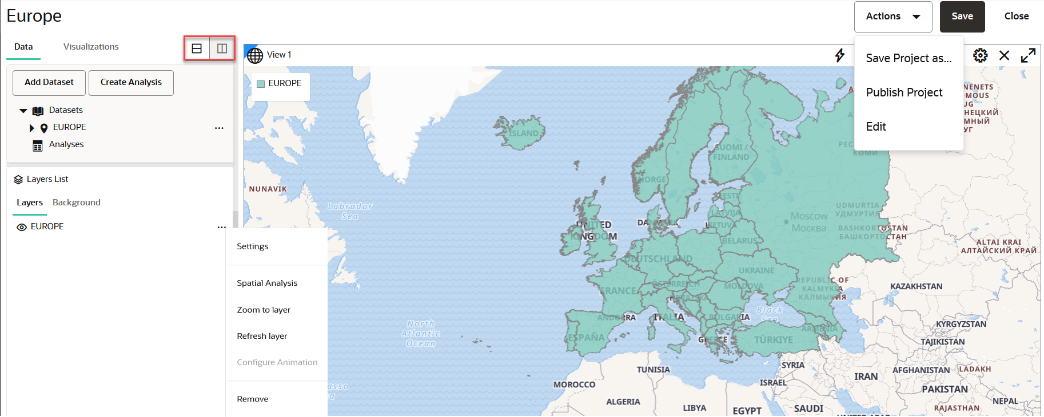Close View 1 with the X icon

click(x=1004, y=55)
